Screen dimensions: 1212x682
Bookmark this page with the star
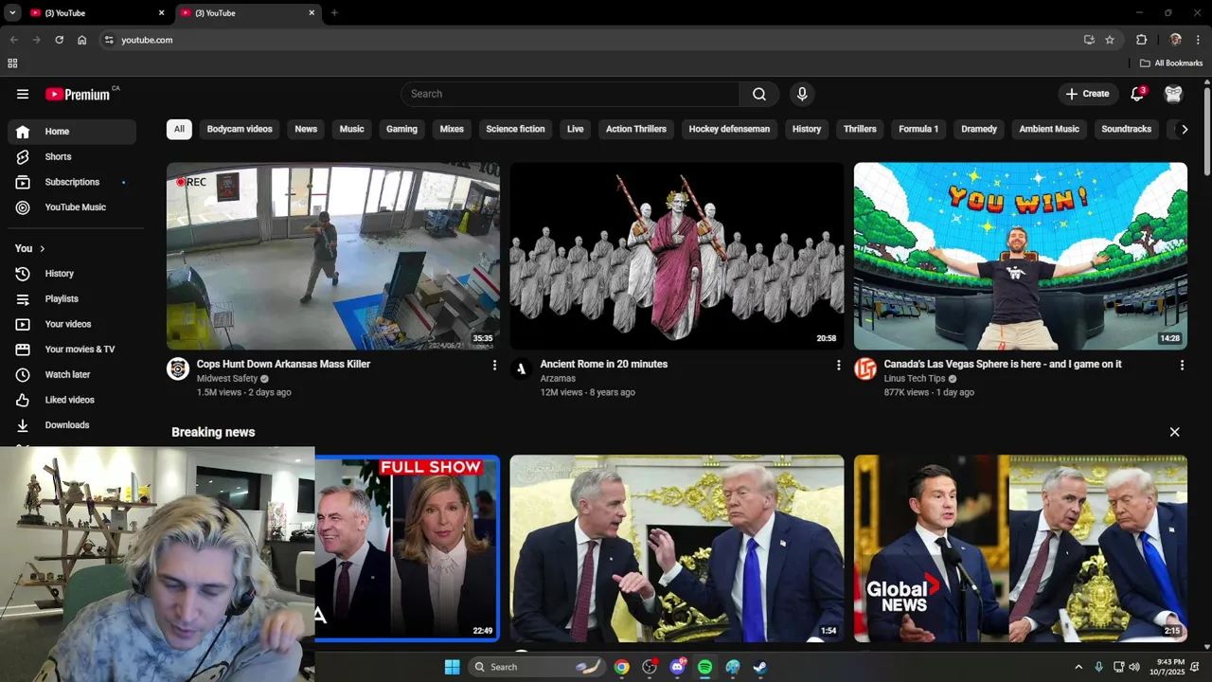click(x=1110, y=40)
